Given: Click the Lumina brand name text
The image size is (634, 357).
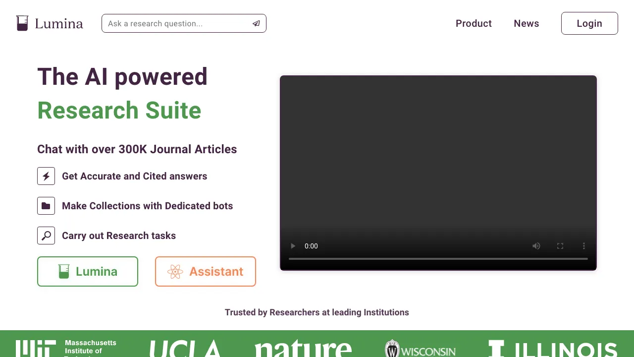Looking at the screenshot, I should coord(59,23).
